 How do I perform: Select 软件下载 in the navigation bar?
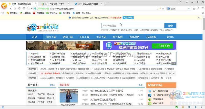coord(51,37)
